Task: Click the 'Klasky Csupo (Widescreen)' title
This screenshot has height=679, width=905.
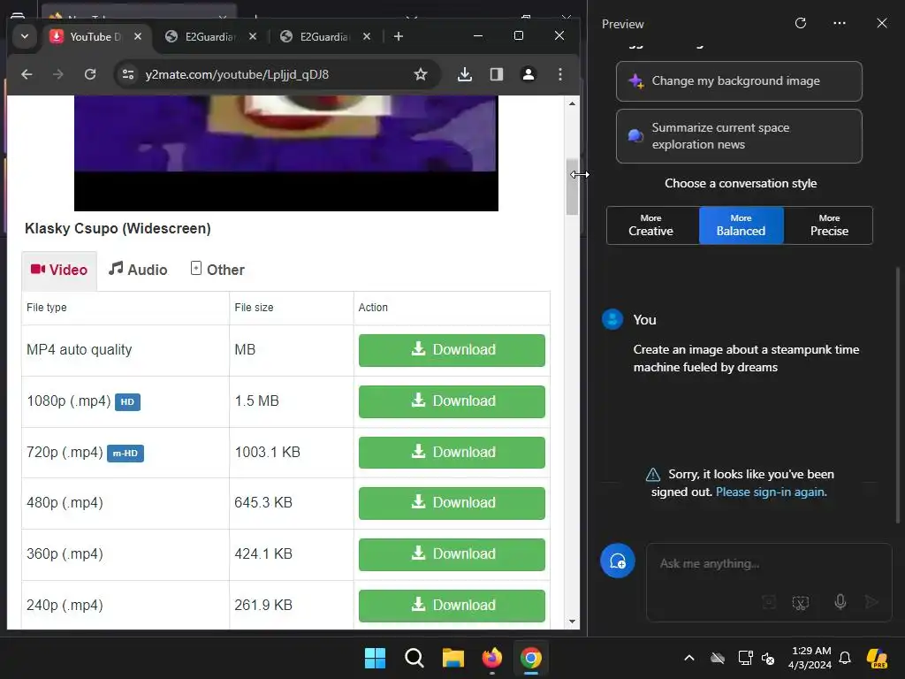Action: click(x=118, y=229)
